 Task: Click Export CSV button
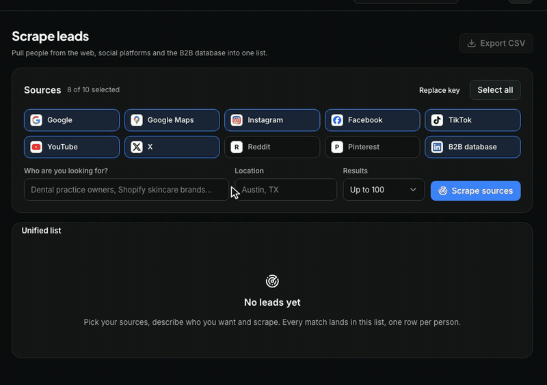(x=496, y=43)
